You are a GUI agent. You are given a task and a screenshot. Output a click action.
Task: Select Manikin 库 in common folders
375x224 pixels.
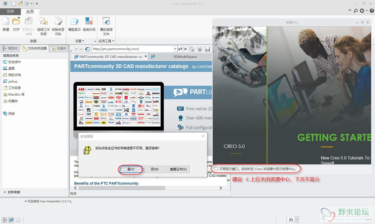14,94
